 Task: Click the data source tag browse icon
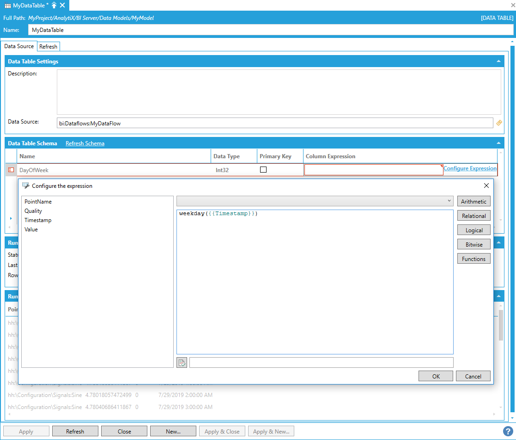tap(499, 123)
